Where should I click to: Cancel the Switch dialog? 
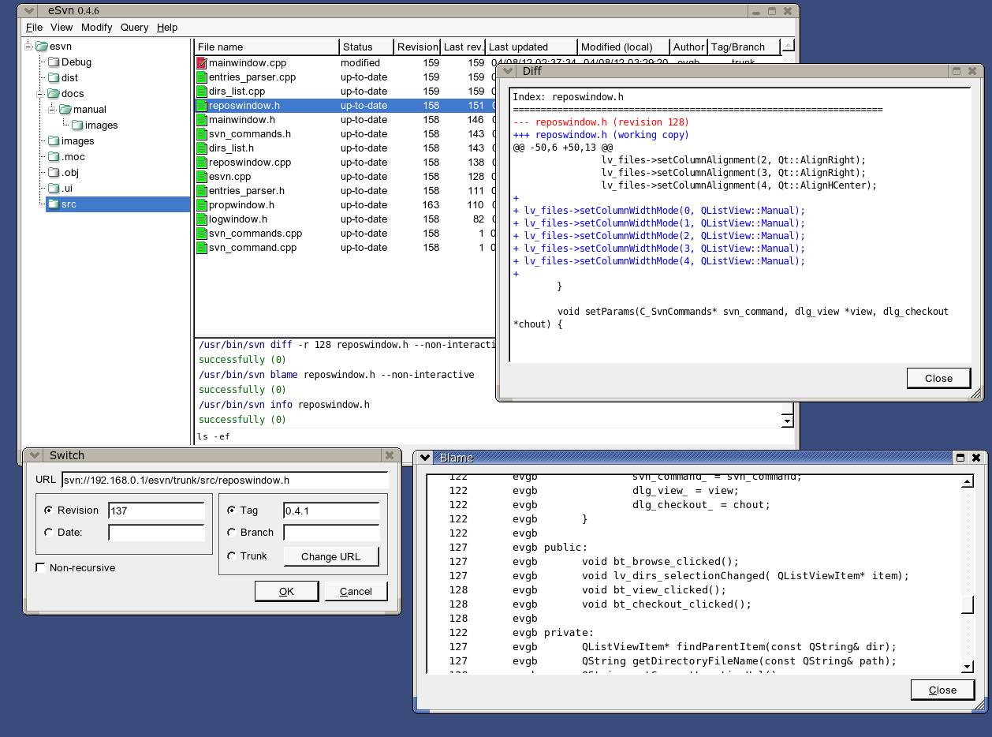[356, 591]
